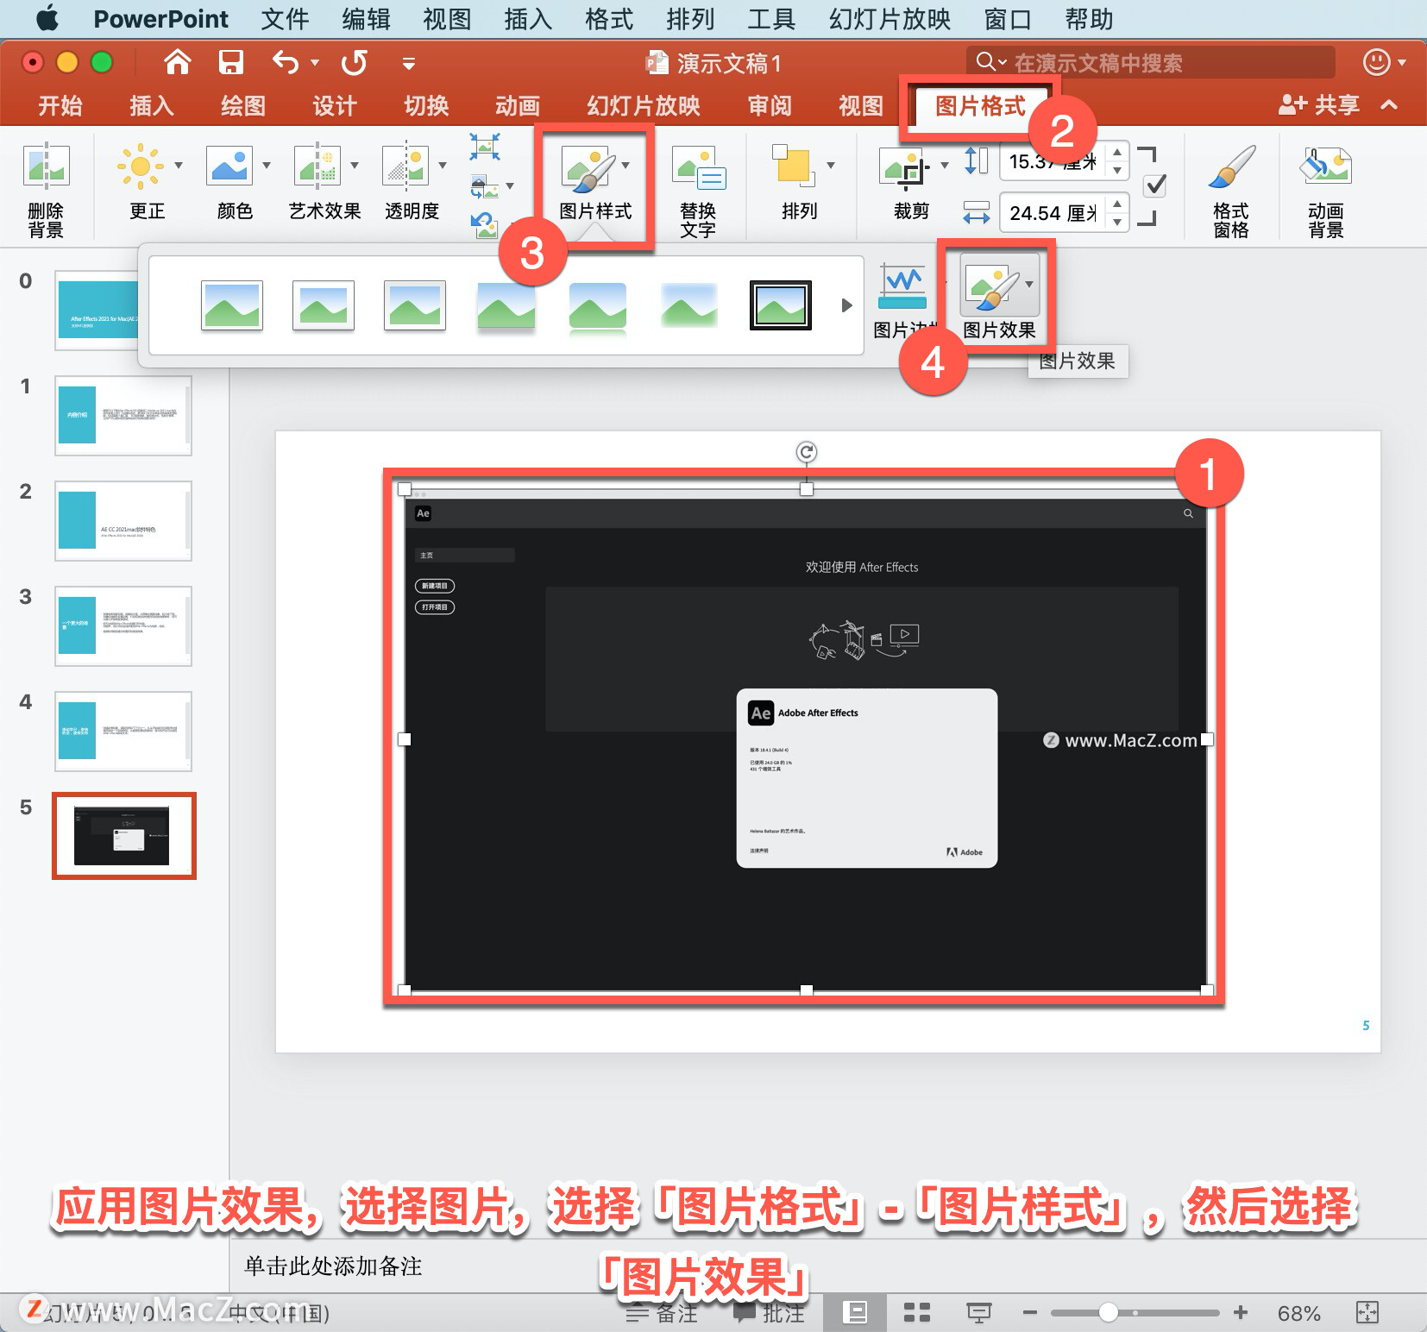
Task: Expand the Color (颜色) dropdown arrow
Action: coord(267,166)
